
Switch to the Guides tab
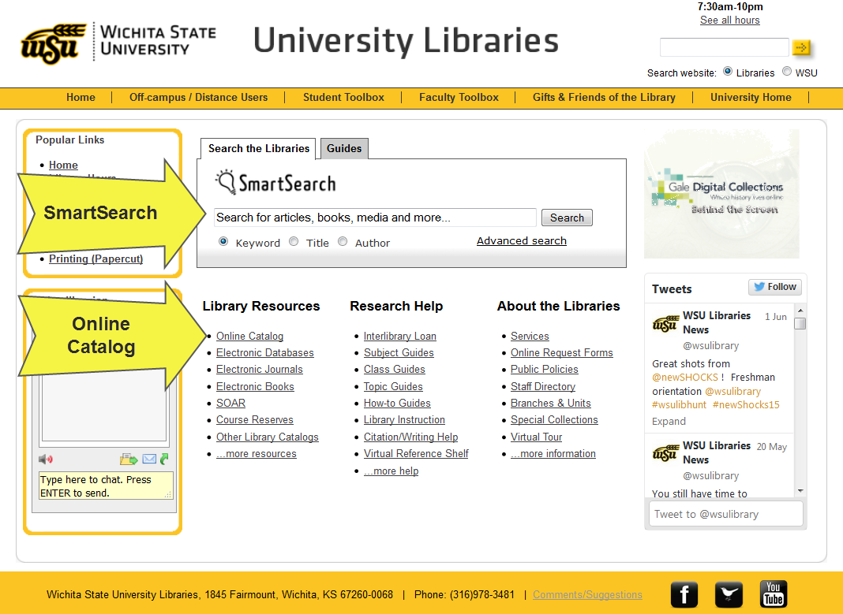click(x=344, y=148)
